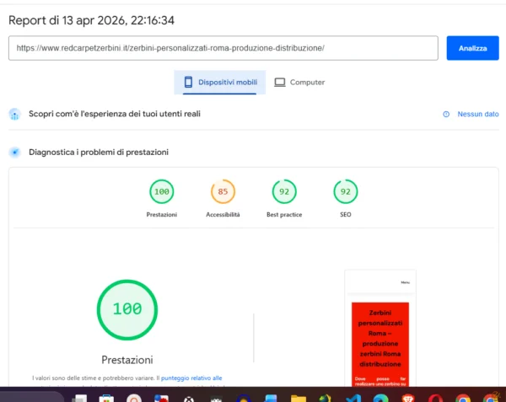
Task: Click Scopri com'è l'esperienza heading
Action: click(x=115, y=114)
